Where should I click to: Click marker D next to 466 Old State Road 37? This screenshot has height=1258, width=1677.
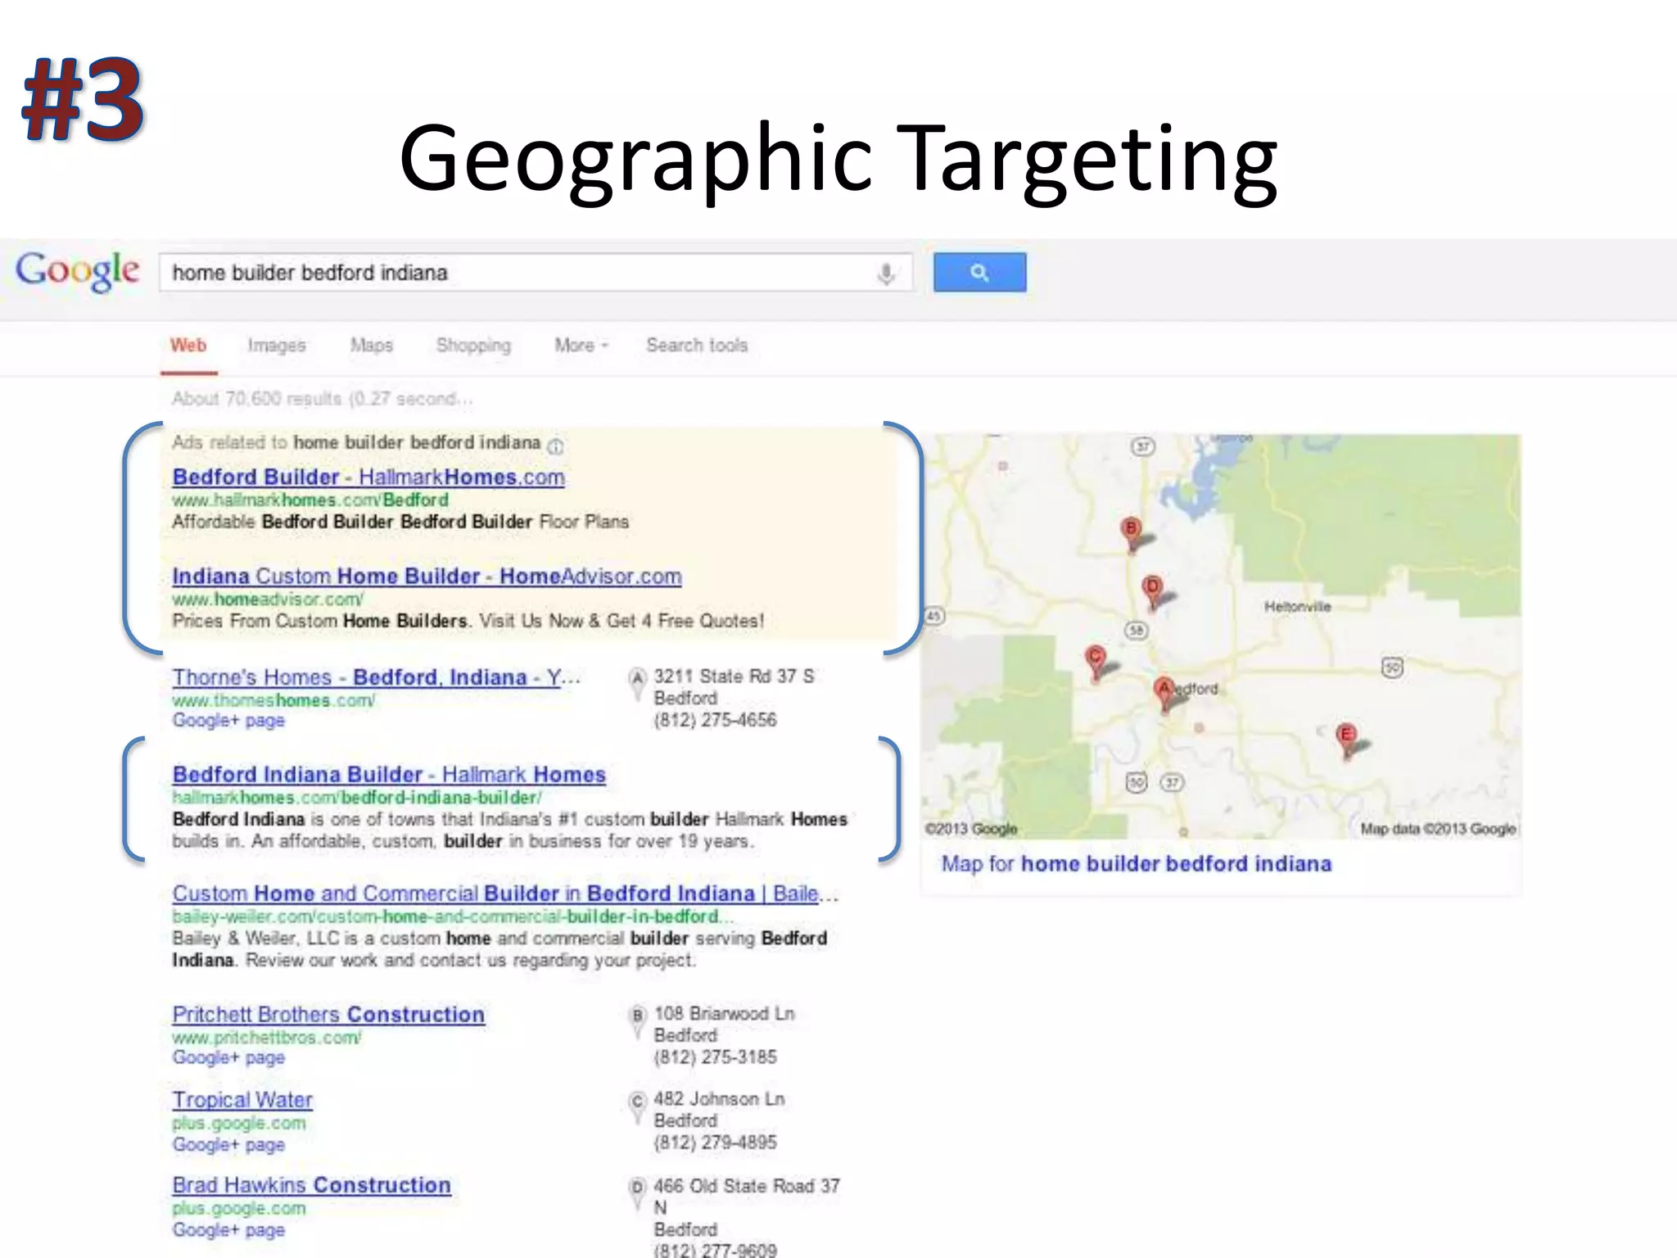tap(637, 1194)
